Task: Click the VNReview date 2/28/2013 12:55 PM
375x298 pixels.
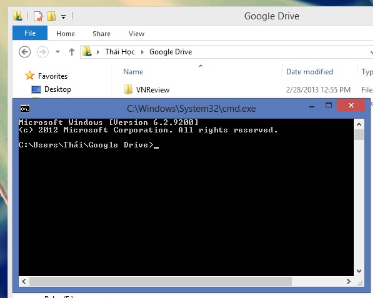Action: pos(318,90)
